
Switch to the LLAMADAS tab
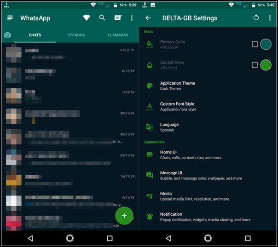(118, 35)
